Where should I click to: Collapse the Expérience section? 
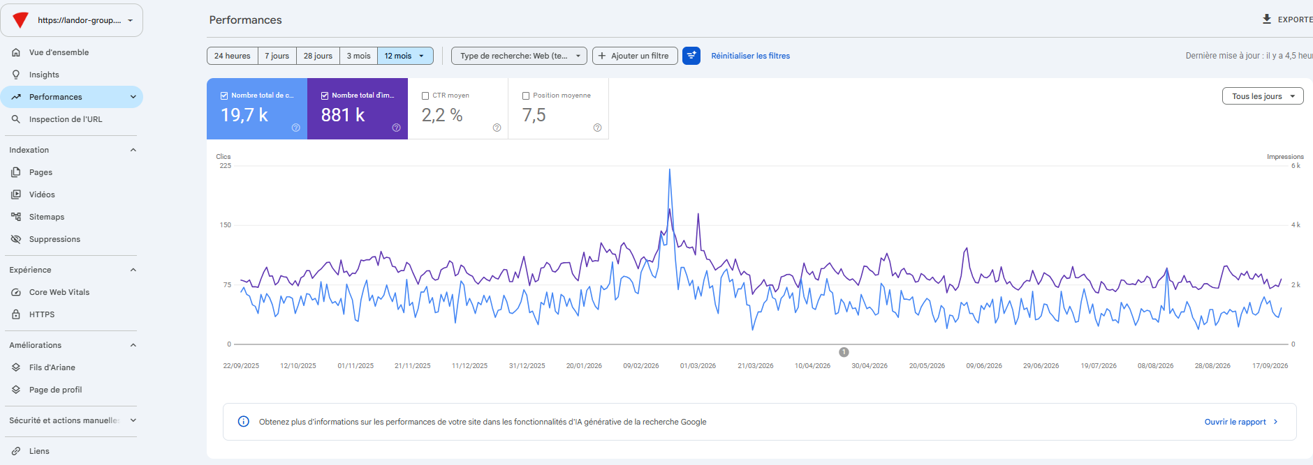tap(133, 270)
